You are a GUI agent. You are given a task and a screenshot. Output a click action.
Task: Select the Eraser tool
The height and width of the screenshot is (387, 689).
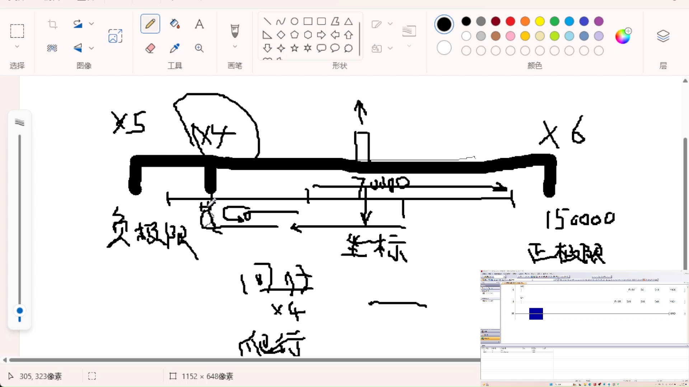(150, 48)
